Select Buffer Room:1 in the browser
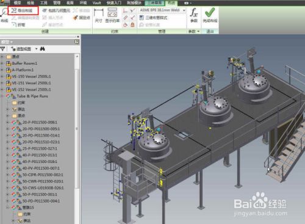This screenshot has width=305, height=224. pyautogui.click(x=24, y=63)
